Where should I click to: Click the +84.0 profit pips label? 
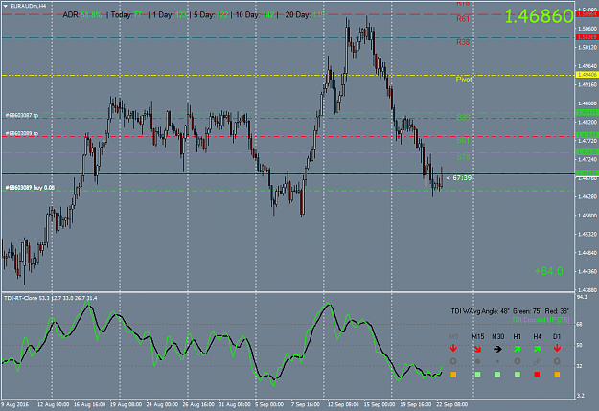[x=548, y=271]
